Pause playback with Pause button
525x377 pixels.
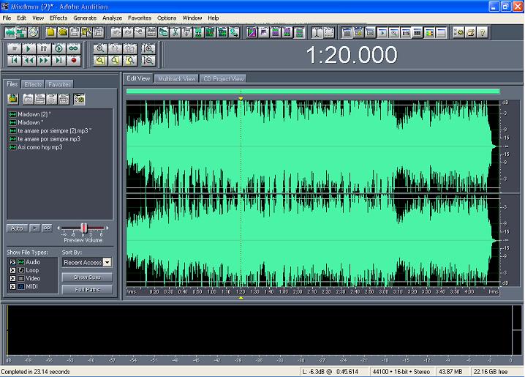click(x=44, y=48)
